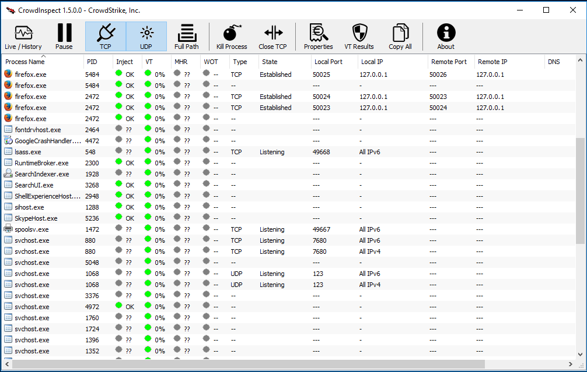The height and width of the screenshot is (372, 587).
Task: Click the CrowdInspect title bar app icon
Action: pyautogui.click(x=11, y=10)
